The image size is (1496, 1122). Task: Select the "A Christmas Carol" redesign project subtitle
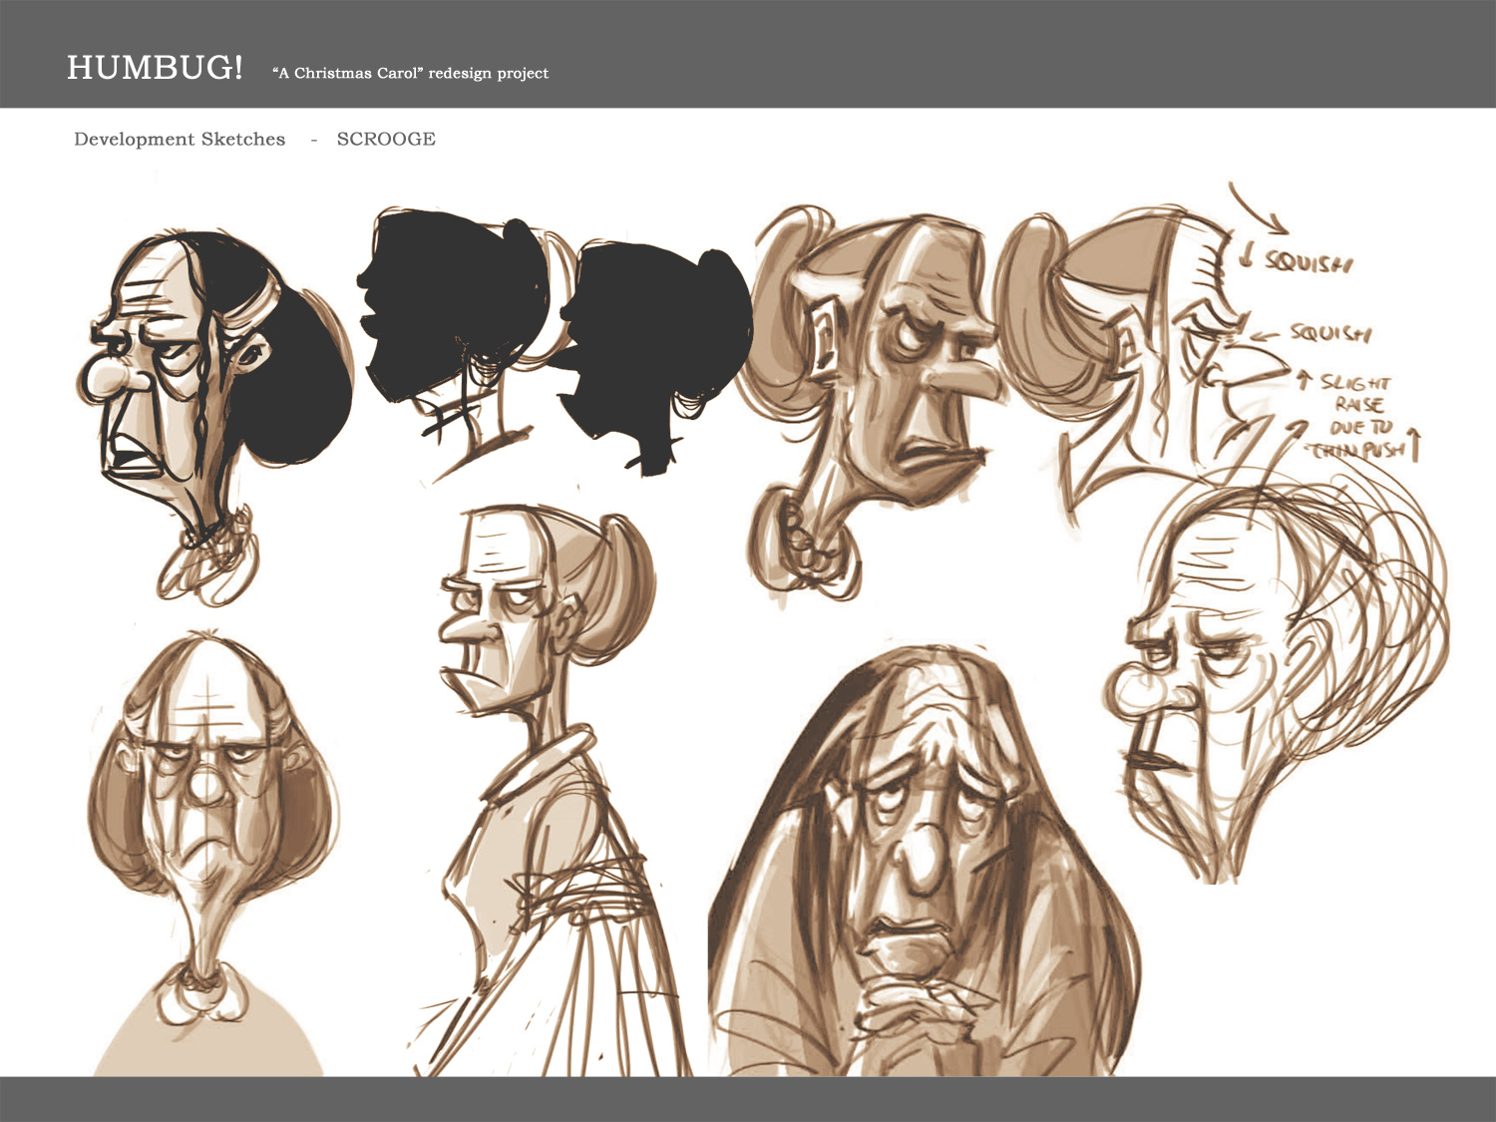click(410, 73)
